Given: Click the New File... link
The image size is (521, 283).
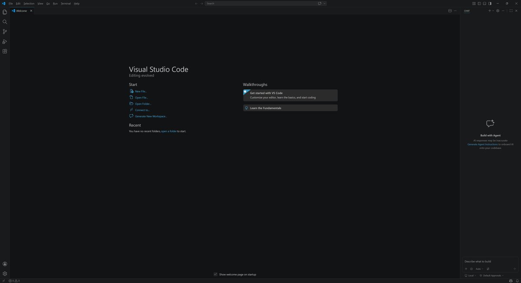Looking at the screenshot, I should (141, 91).
